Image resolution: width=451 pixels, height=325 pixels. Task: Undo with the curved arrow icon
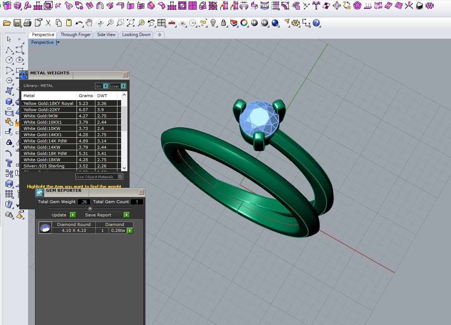[x=79, y=23]
